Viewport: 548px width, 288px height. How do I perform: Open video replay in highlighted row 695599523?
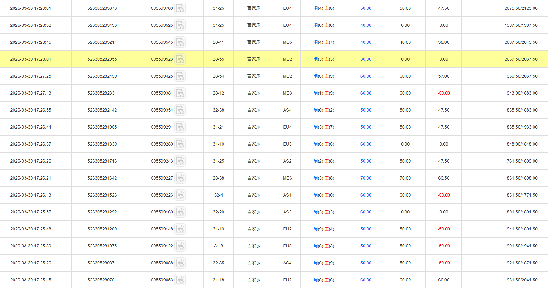tap(180, 59)
